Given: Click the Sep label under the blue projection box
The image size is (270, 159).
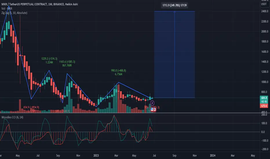Looking at the screenshot, I should (174, 156).
